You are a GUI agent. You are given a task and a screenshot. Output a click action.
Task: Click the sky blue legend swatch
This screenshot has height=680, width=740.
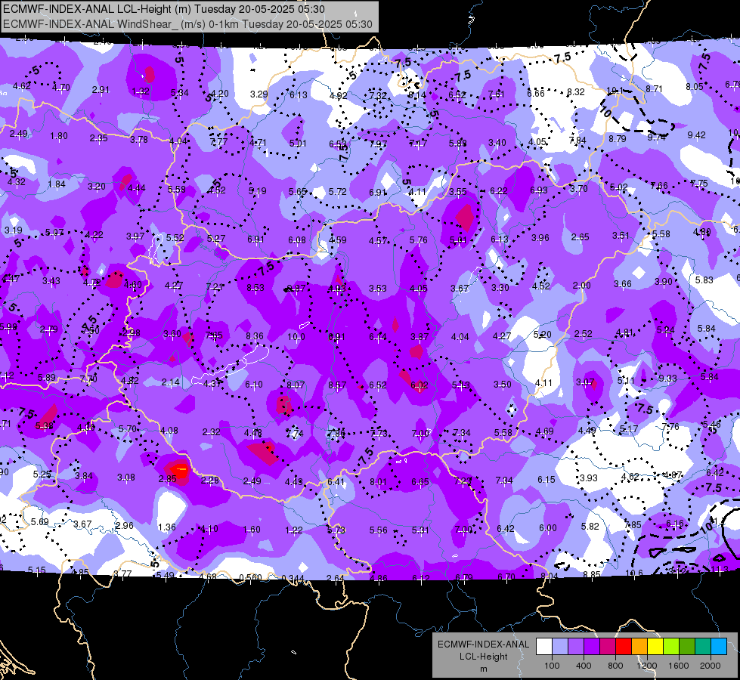[719, 647]
